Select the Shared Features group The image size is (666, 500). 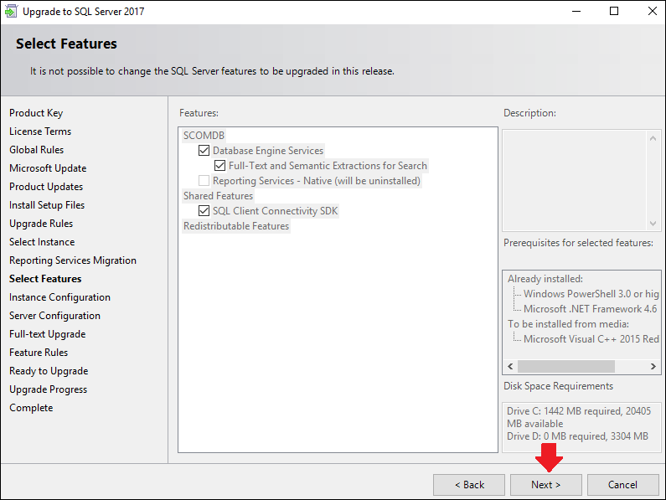pyautogui.click(x=219, y=196)
